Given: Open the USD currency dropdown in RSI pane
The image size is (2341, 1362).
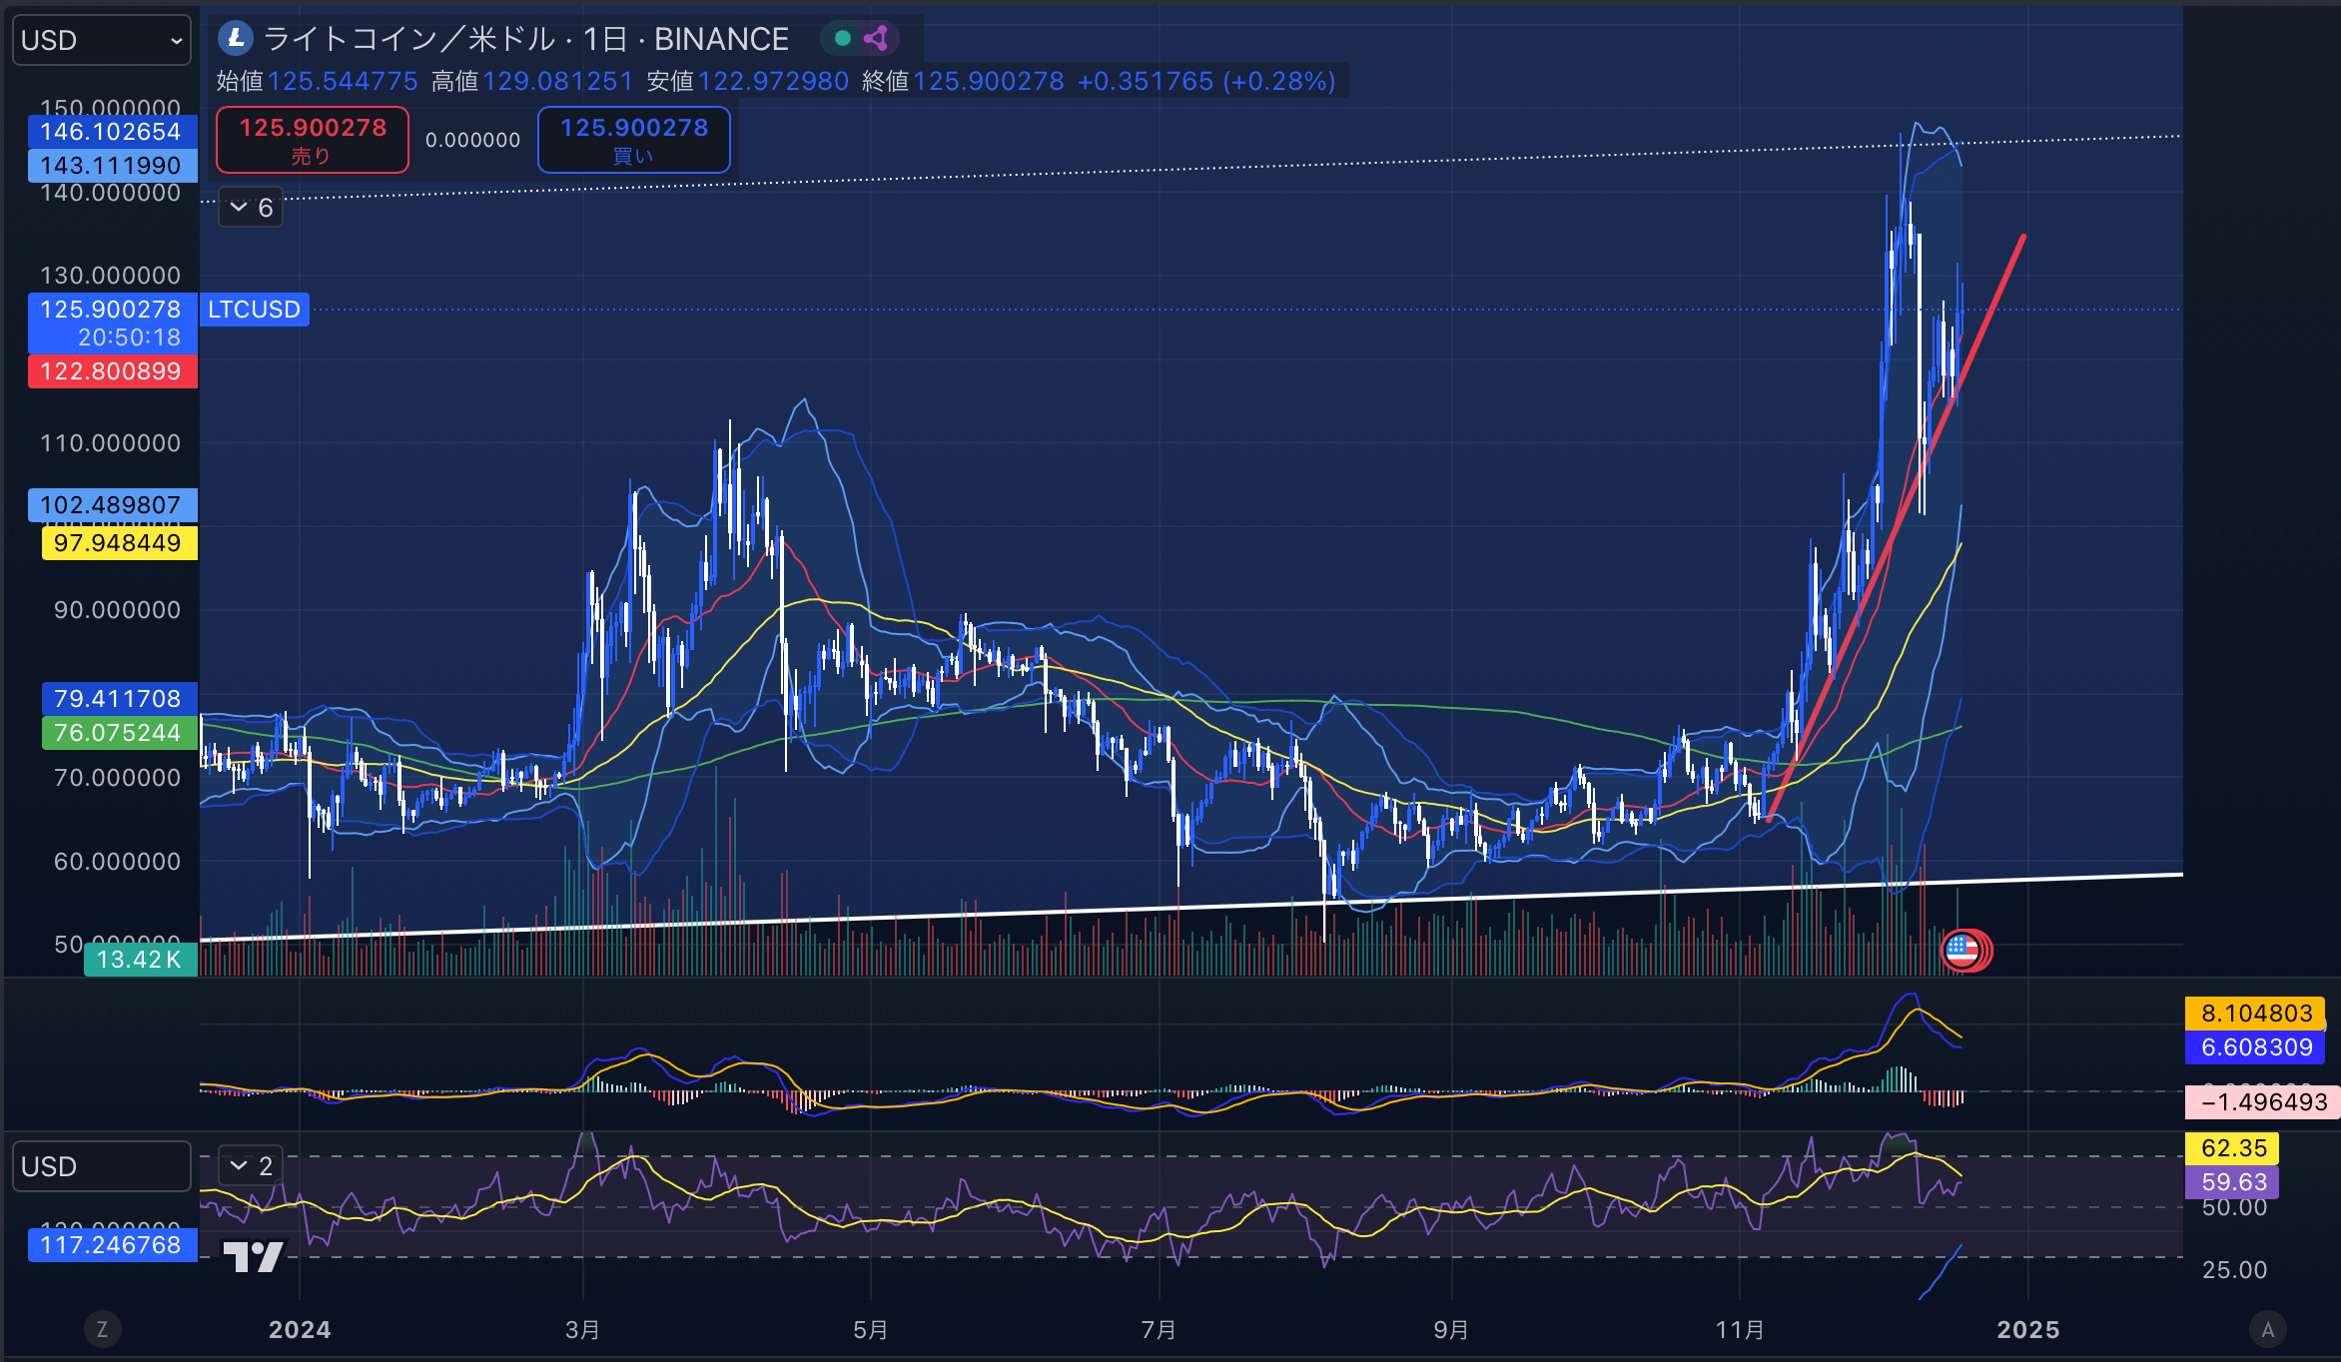Looking at the screenshot, I should pyautogui.click(x=101, y=1166).
